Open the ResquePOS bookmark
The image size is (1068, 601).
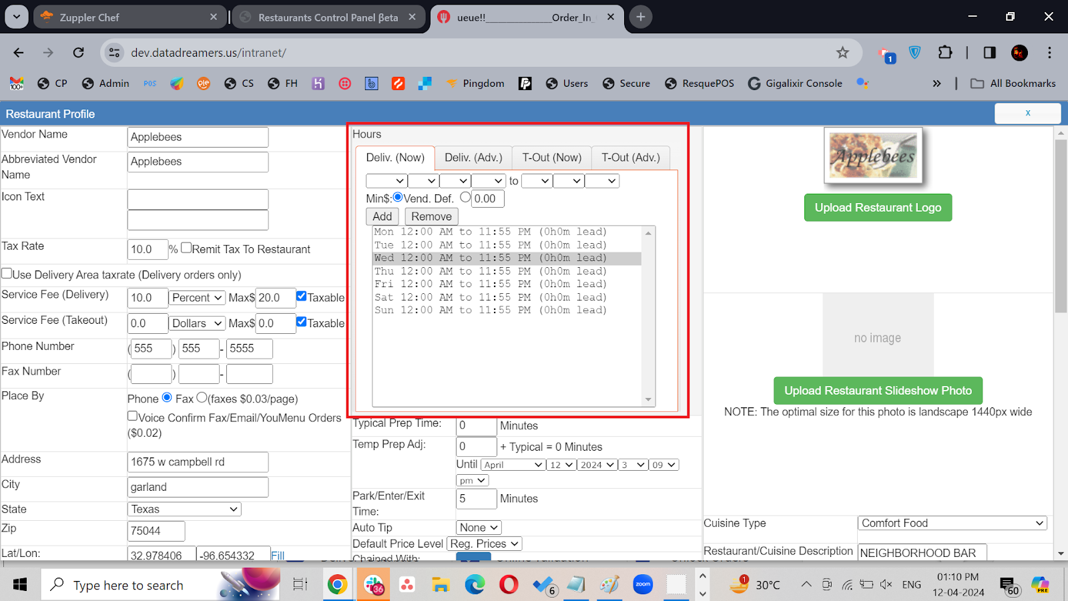[700, 83]
